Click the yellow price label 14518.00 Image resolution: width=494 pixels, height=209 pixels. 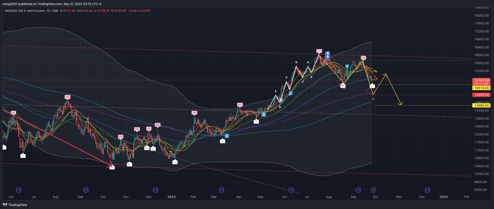click(482, 88)
